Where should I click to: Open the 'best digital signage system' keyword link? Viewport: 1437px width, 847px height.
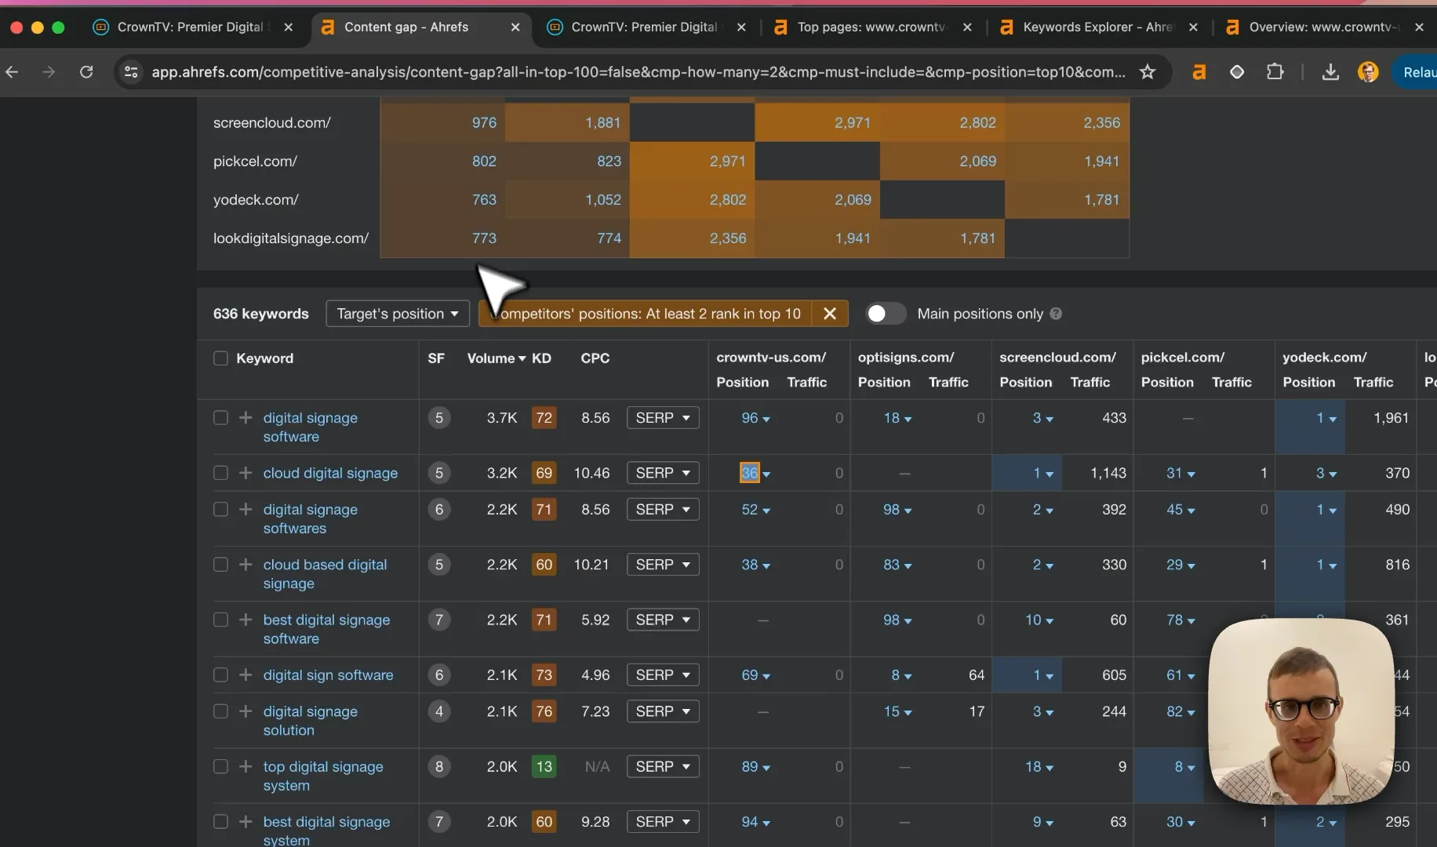pyautogui.click(x=326, y=831)
